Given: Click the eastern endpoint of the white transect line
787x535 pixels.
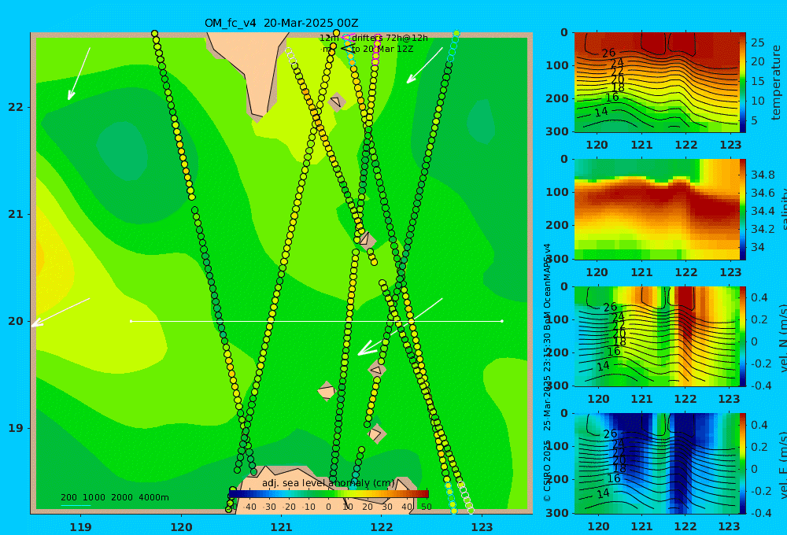Looking at the screenshot, I should pyautogui.click(x=502, y=321).
